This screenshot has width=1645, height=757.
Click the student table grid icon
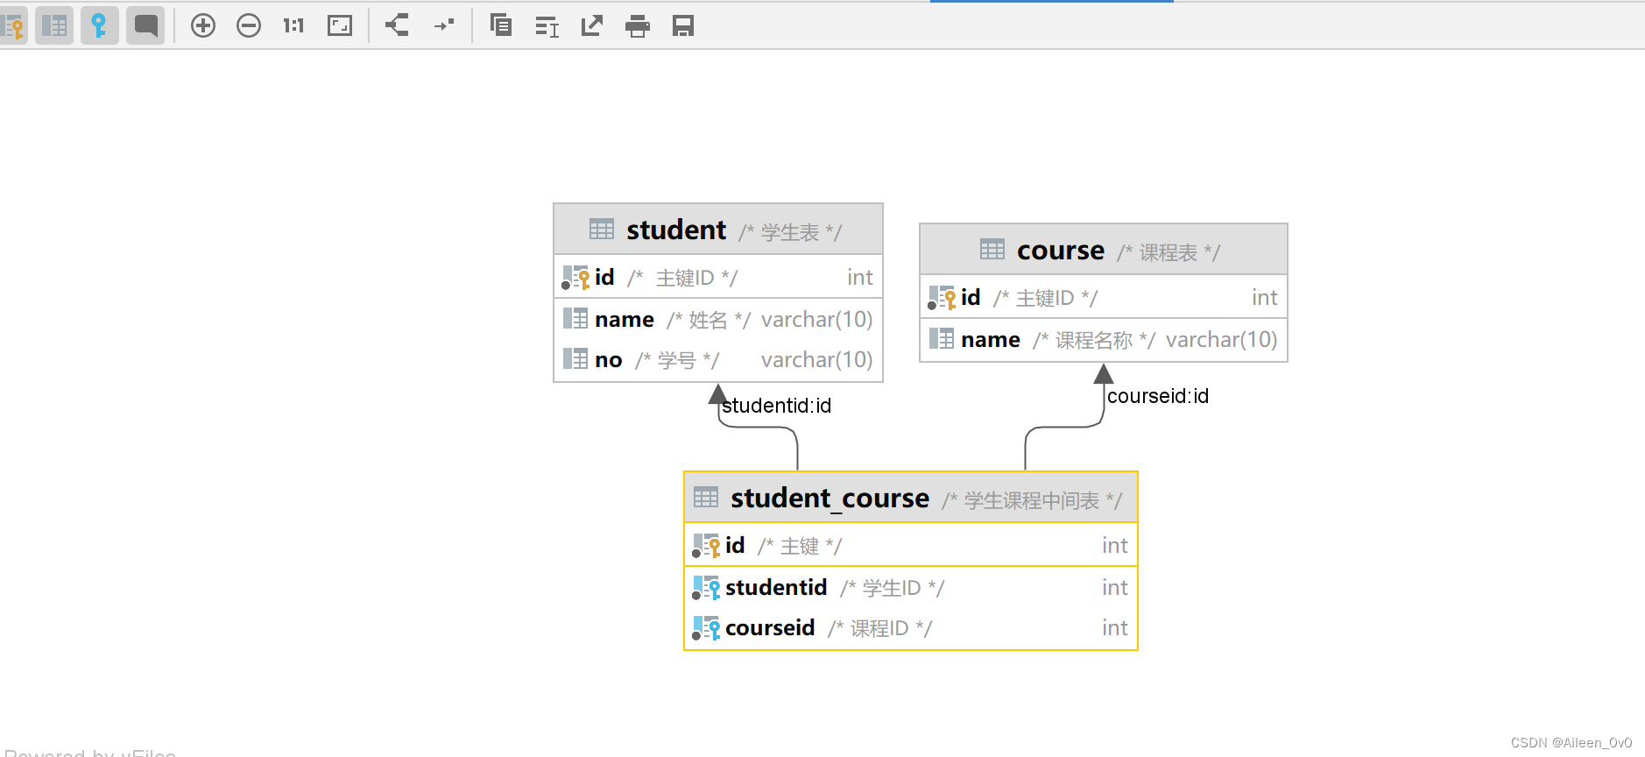[x=602, y=230]
